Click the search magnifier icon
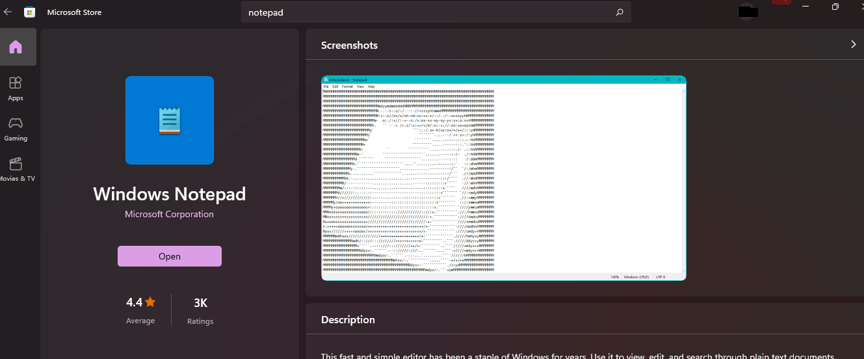This screenshot has width=864, height=359. pos(620,12)
